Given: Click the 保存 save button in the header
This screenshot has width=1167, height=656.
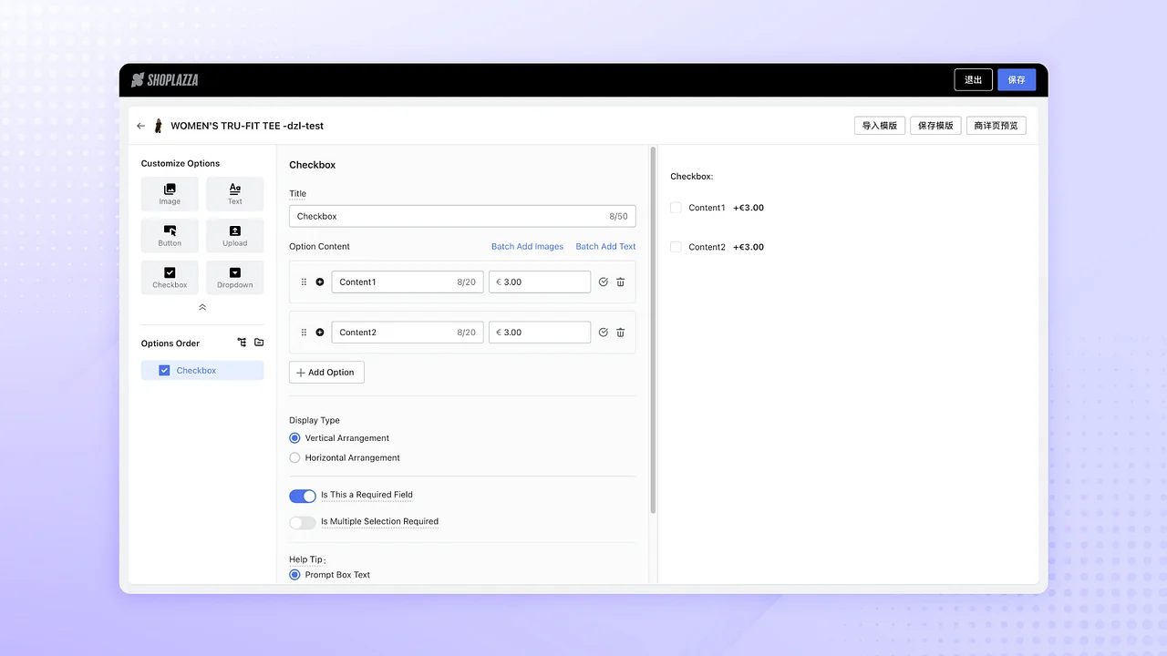Looking at the screenshot, I should tap(1016, 79).
